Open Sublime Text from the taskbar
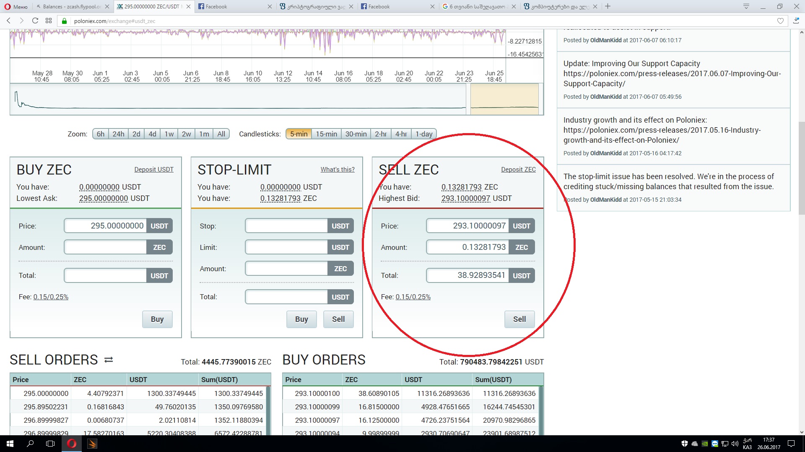The height and width of the screenshot is (452, 805). pyautogui.click(x=92, y=444)
